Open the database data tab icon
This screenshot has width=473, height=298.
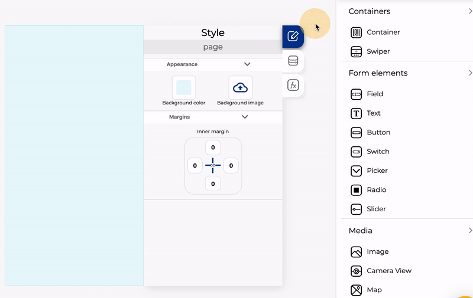point(293,61)
